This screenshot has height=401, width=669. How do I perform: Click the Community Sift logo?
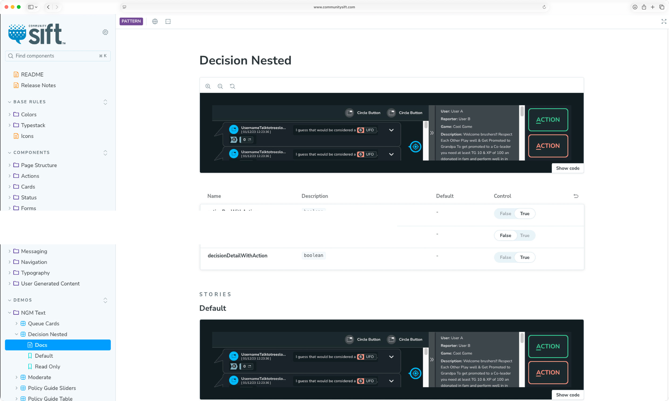click(37, 34)
